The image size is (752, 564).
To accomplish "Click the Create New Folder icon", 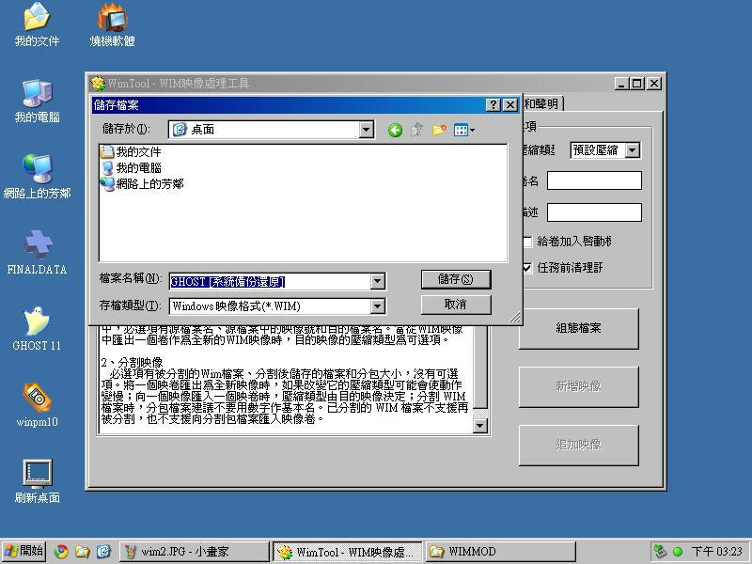I will pyautogui.click(x=439, y=130).
